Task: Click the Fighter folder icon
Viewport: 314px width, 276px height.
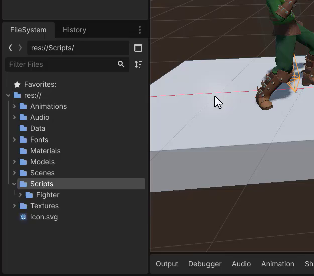Action: [29, 195]
